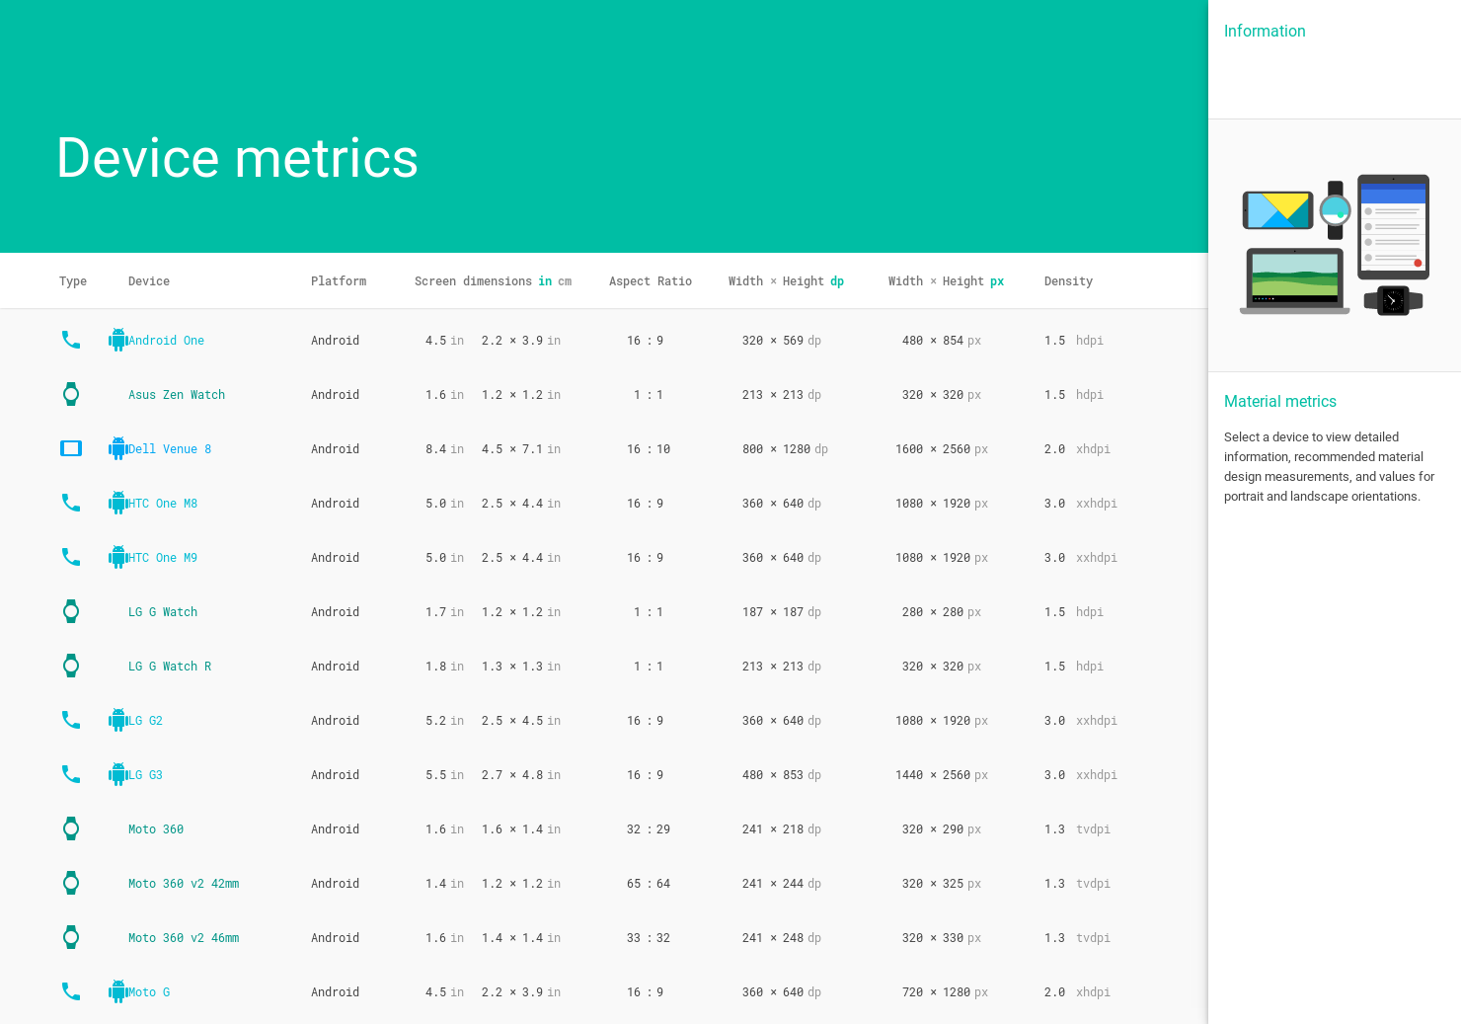1461x1024 pixels.
Task: Select the watch icon next to Moto 360
Action: click(x=70, y=828)
